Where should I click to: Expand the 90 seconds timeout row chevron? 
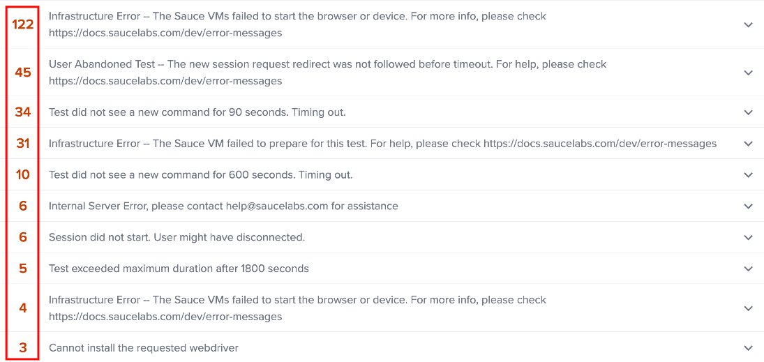pos(749,112)
